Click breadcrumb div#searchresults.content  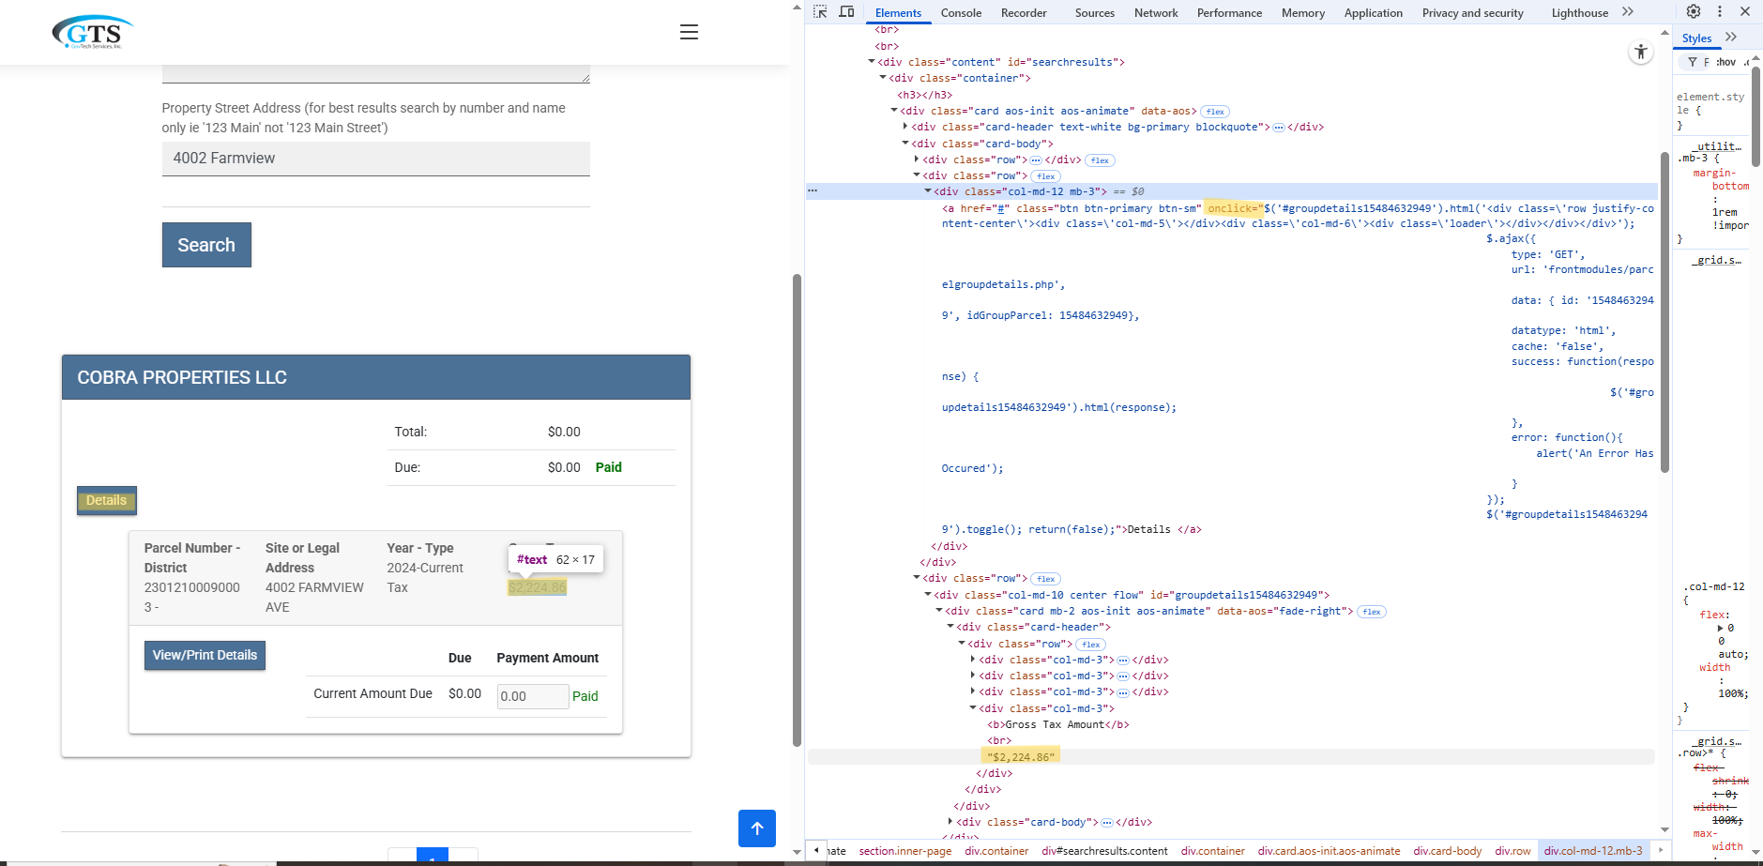click(1104, 851)
